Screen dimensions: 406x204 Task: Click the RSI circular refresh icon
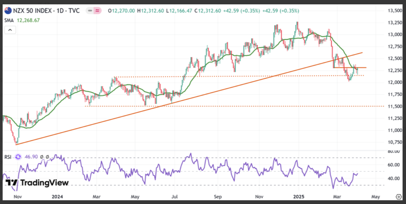pyautogui.click(x=18, y=157)
